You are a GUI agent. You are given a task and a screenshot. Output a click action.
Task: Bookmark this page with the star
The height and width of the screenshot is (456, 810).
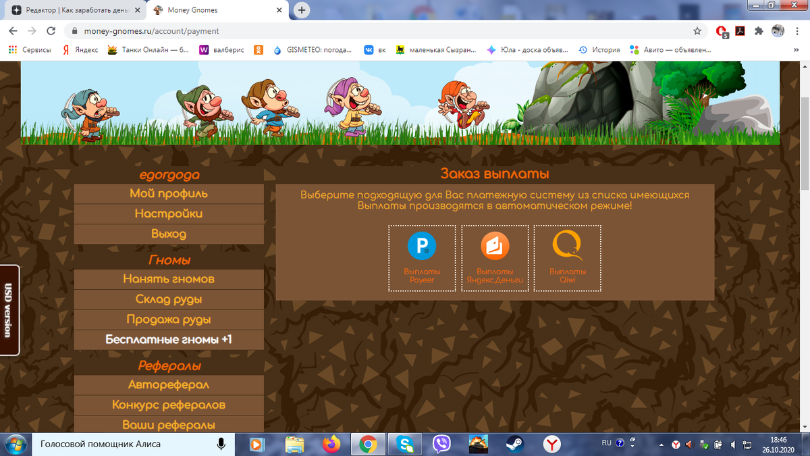697,31
